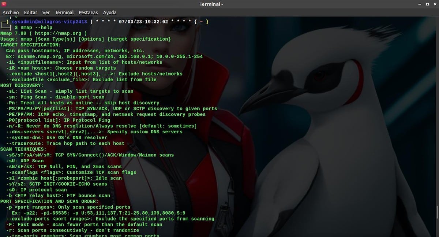439x237 pixels.
Task: Open the Ayuda menu
Action: (x=110, y=12)
